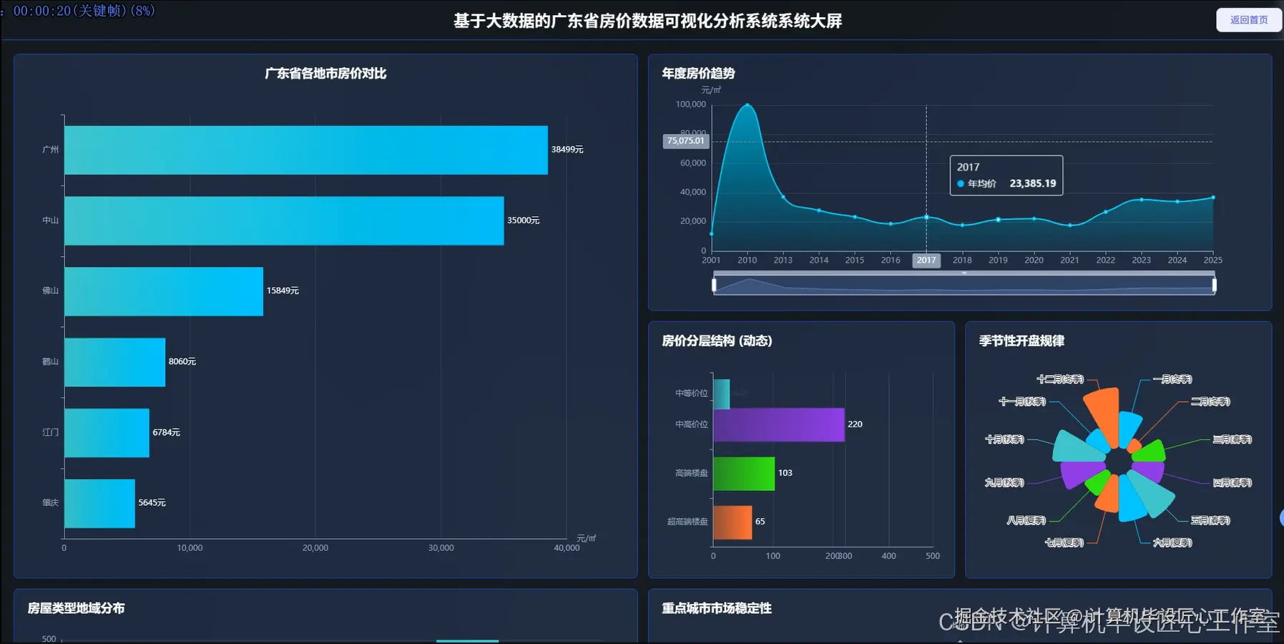Select the 鹤山 bar in city comparison chart

coord(114,362)
